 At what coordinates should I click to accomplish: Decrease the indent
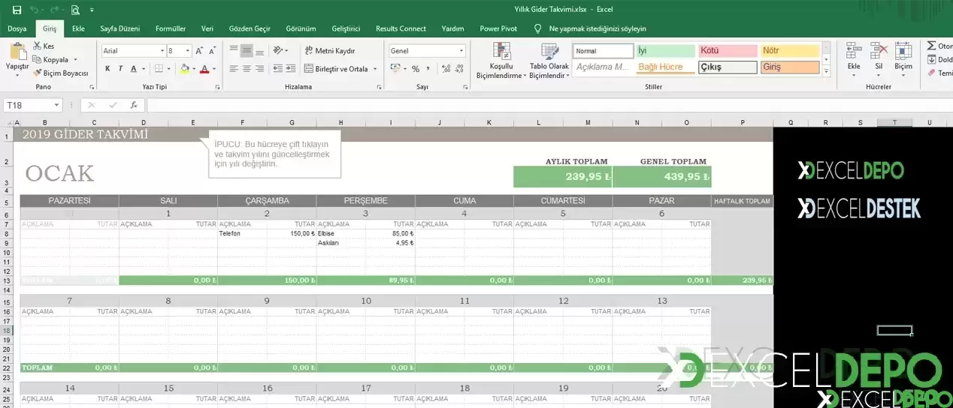coord(278,69)
